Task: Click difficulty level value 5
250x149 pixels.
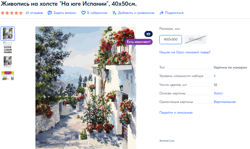Action: point(215,76)
